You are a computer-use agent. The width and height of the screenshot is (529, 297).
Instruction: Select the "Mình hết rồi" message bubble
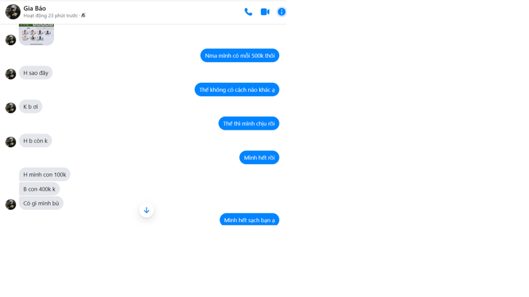(x=259, y=158)
